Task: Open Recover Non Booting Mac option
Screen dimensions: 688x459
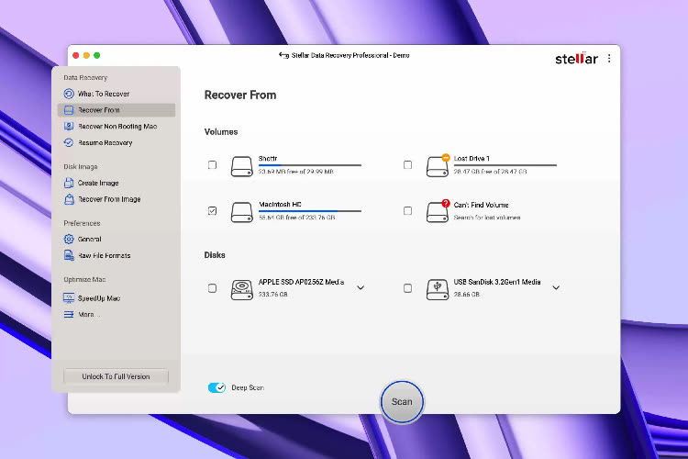Action: pyautogui.click(x=117, y=127)
